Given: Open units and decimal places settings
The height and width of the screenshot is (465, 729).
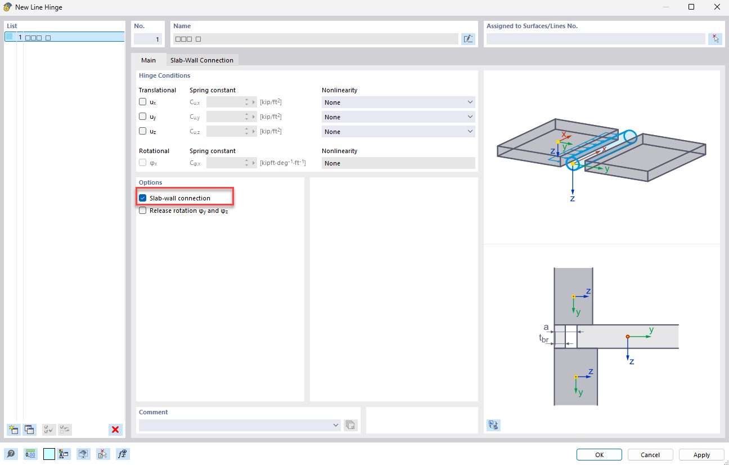Looking at the screenshot, I should pos(30,454).
